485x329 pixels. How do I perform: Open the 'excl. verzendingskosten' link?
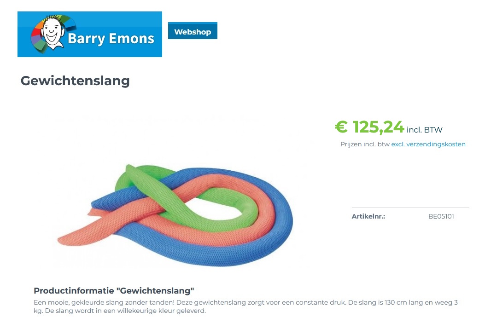pyautogui.click(x=428, y=144)
